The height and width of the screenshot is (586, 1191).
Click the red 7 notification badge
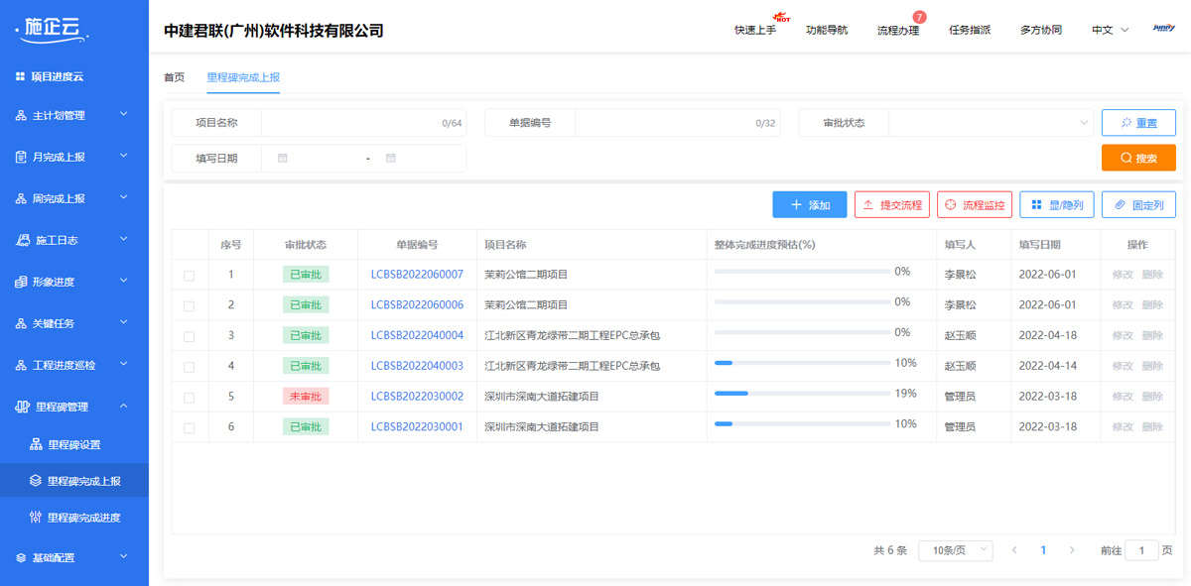pos(919,17)
